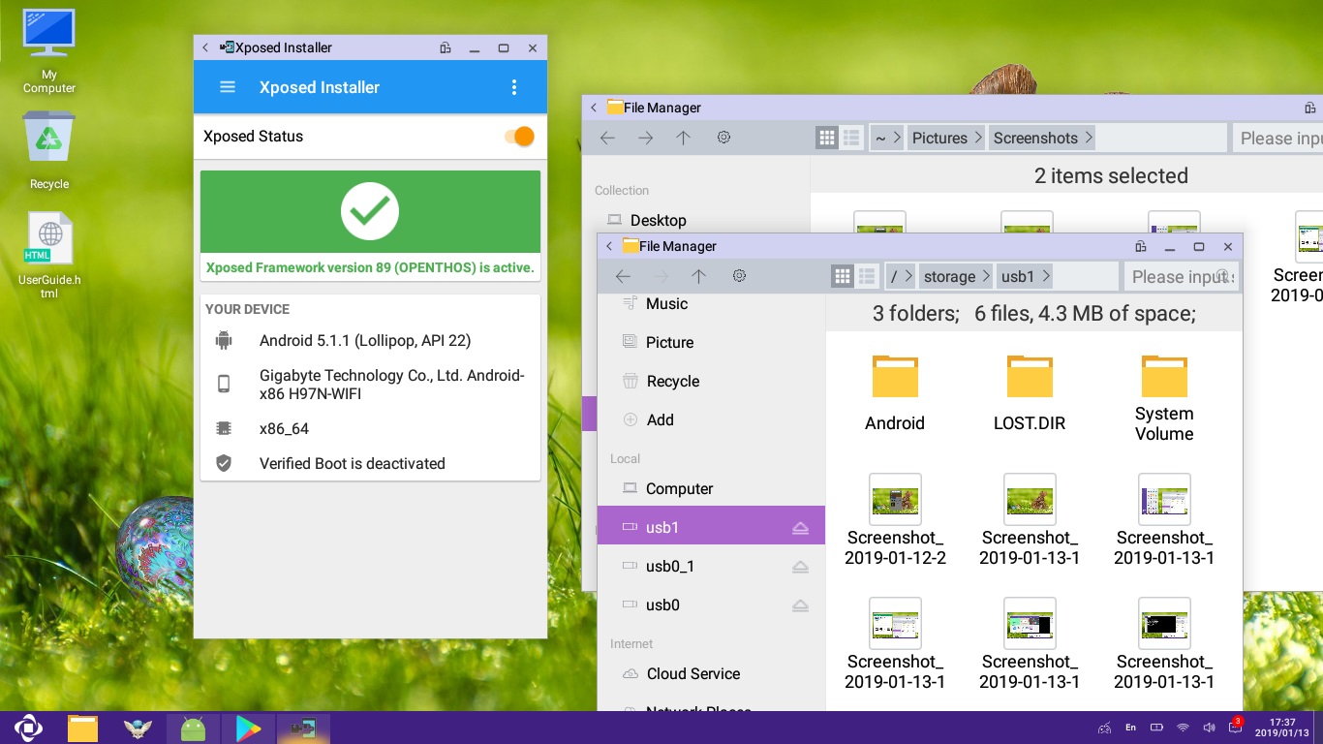Viewport: 1323px width, 744px height.
Task: Select the Android folder
Action: pyautogui.click(x=895, y=391)
